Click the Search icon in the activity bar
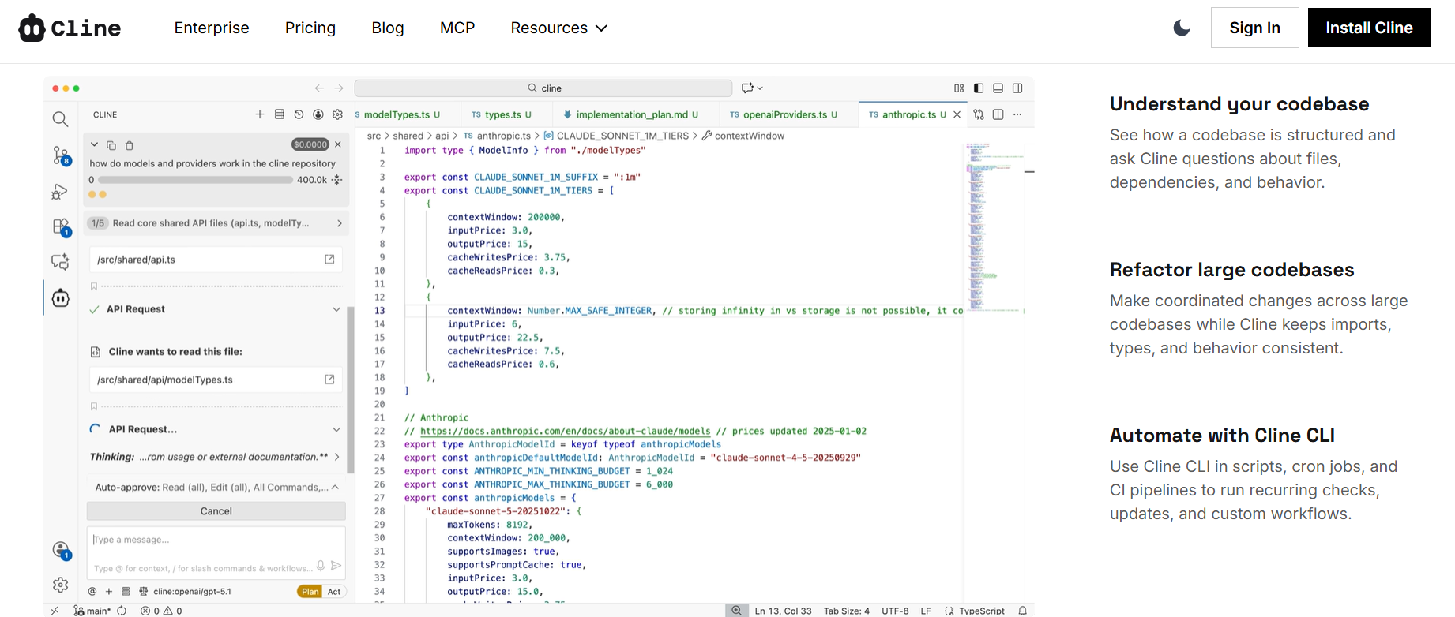Viewport: 1455px width, 617px height. [x=60, y=119]
